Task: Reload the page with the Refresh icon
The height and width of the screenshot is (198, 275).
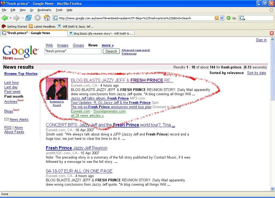Action: 28,18
